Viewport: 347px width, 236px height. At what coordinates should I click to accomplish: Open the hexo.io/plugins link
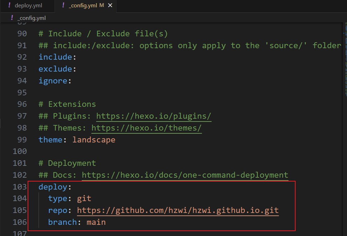(x=154, y=116)
